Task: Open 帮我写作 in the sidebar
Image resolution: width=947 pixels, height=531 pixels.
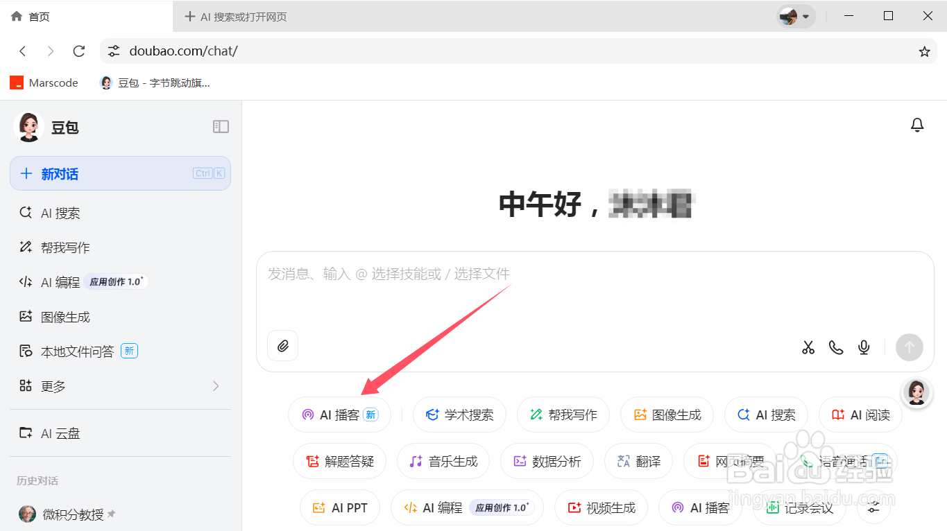Action: (x=120, y=247)
